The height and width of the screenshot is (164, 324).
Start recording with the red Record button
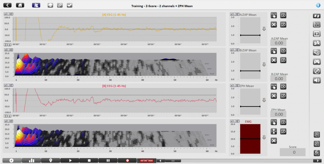click(127, 161)
